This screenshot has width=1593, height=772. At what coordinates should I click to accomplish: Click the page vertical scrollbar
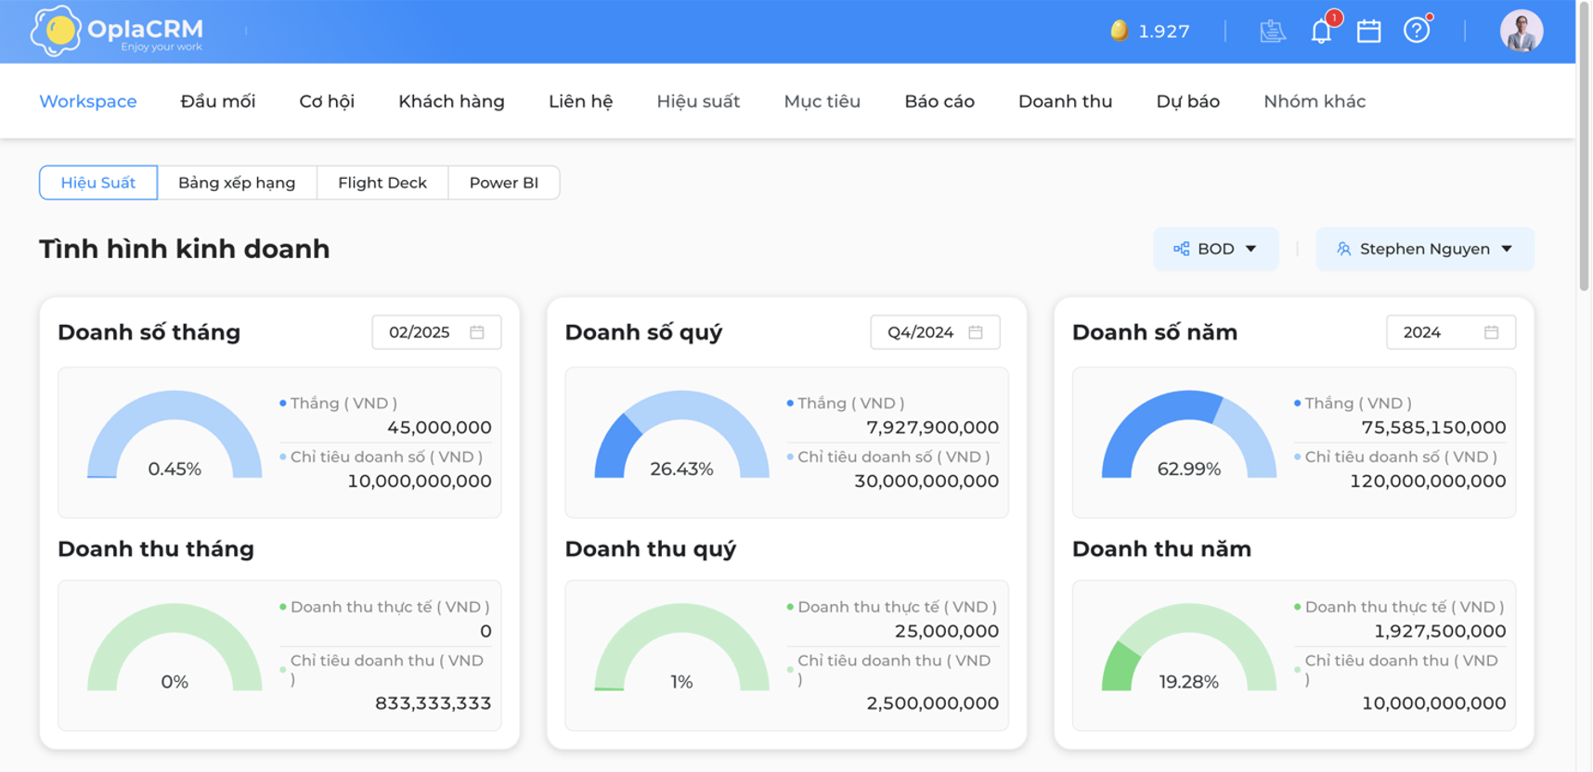[x=1584, y=386]
